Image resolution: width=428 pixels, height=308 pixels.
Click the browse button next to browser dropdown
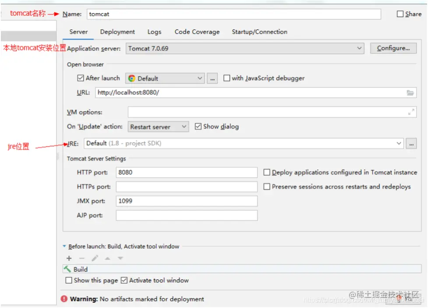(212, 78)
